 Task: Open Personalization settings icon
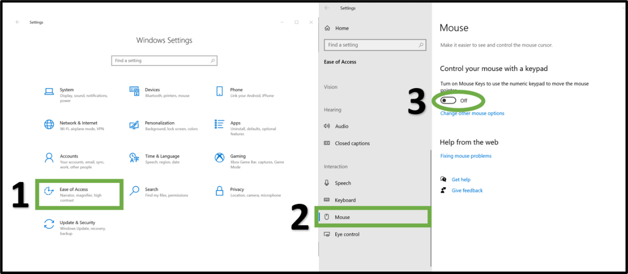click(134, 125)
